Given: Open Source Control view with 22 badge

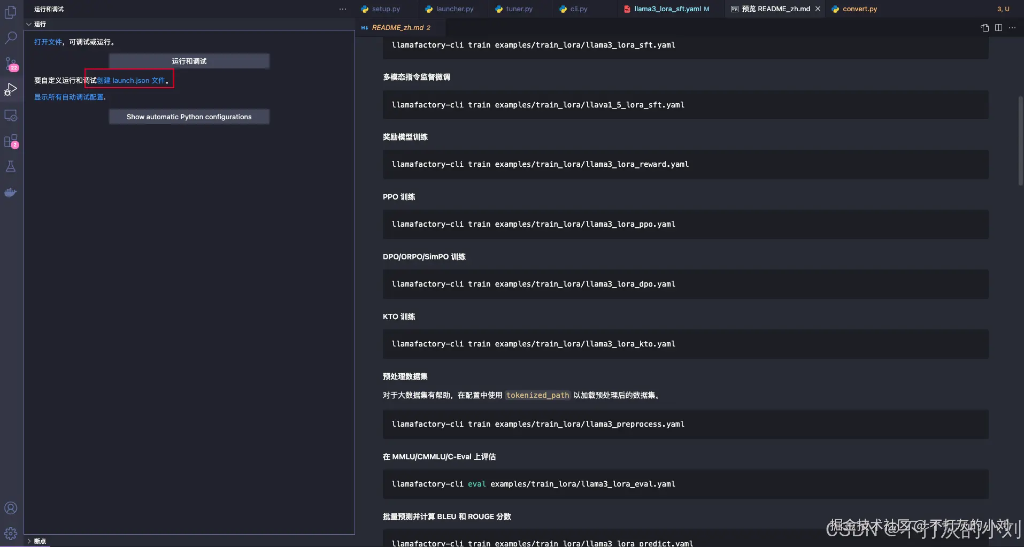Looking at the screenshot, I should coord(11,64).
